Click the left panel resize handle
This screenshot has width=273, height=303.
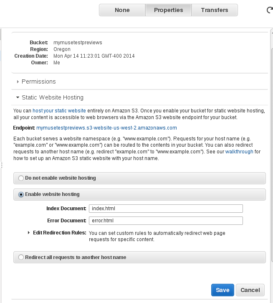coord(1,164)
